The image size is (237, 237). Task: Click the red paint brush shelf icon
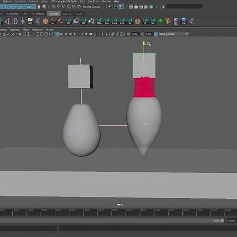[x=61, y=21]
